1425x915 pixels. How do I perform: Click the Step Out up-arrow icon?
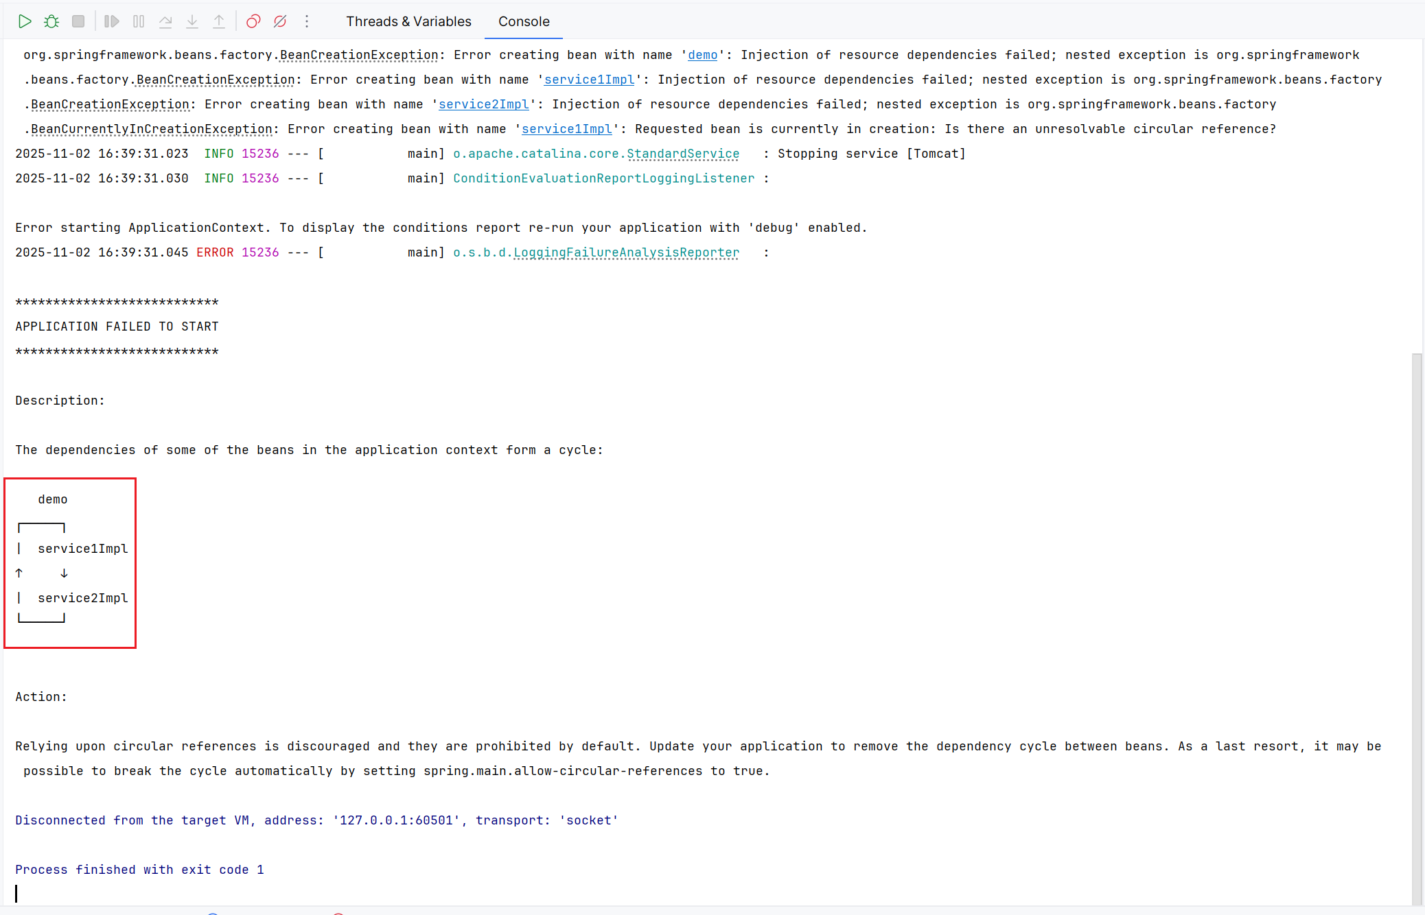click(x=219, y=21)
